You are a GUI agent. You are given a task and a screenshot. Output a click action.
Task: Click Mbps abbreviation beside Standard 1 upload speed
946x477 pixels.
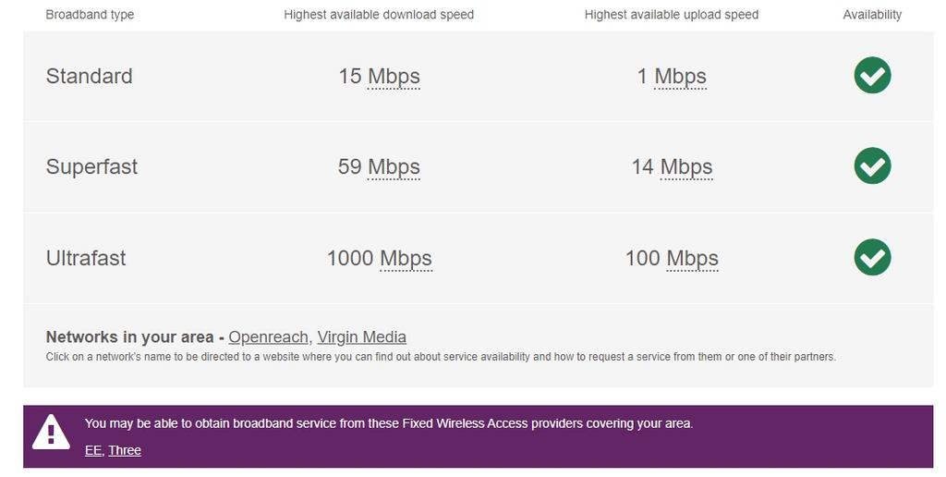click(680, 76)
